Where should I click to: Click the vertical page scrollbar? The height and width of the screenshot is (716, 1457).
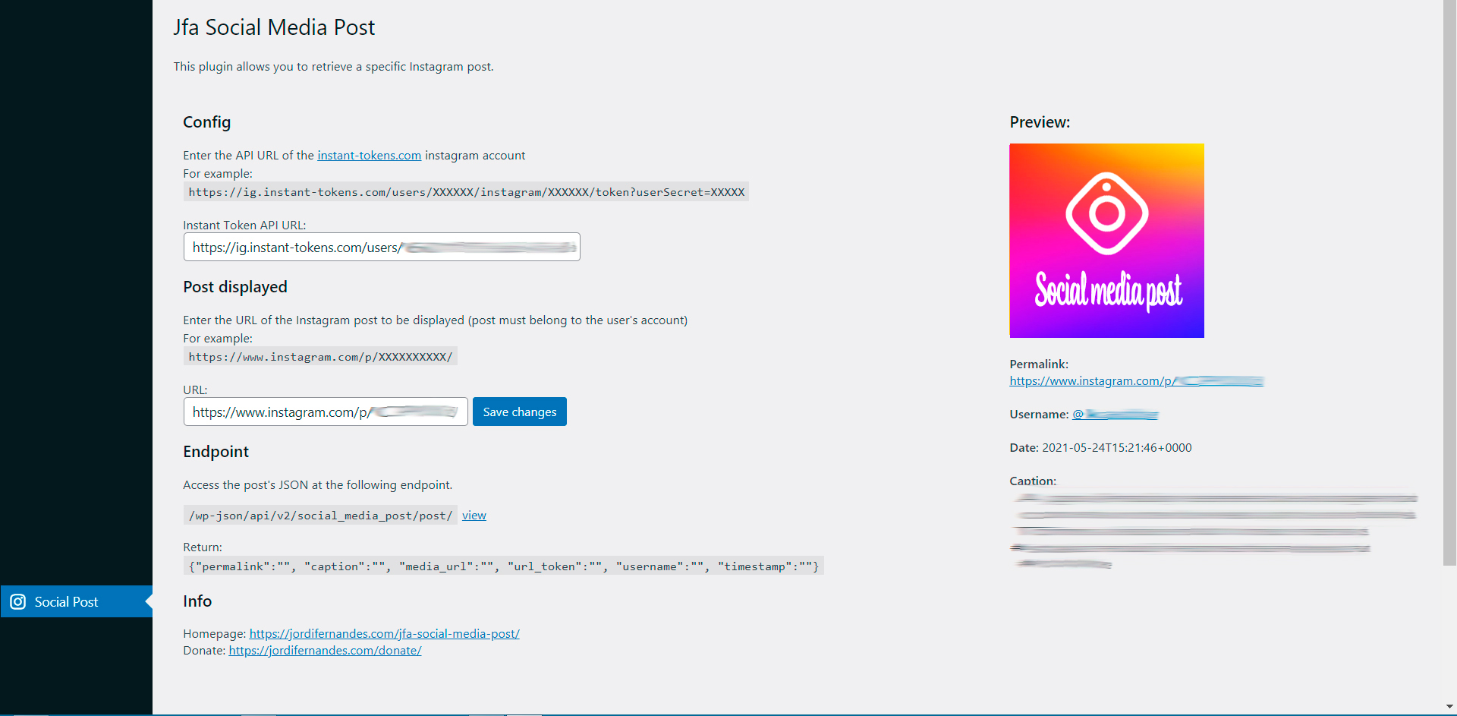[1449, 282]
